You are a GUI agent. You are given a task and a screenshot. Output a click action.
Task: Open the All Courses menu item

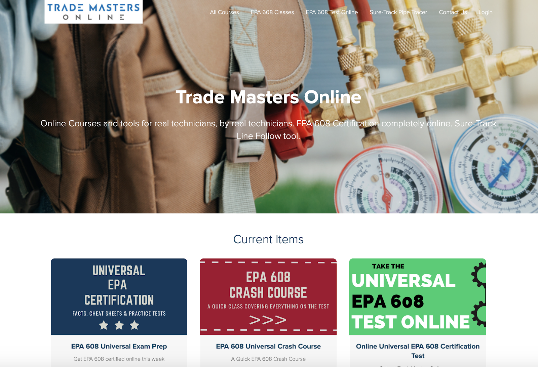coord(224,12)
